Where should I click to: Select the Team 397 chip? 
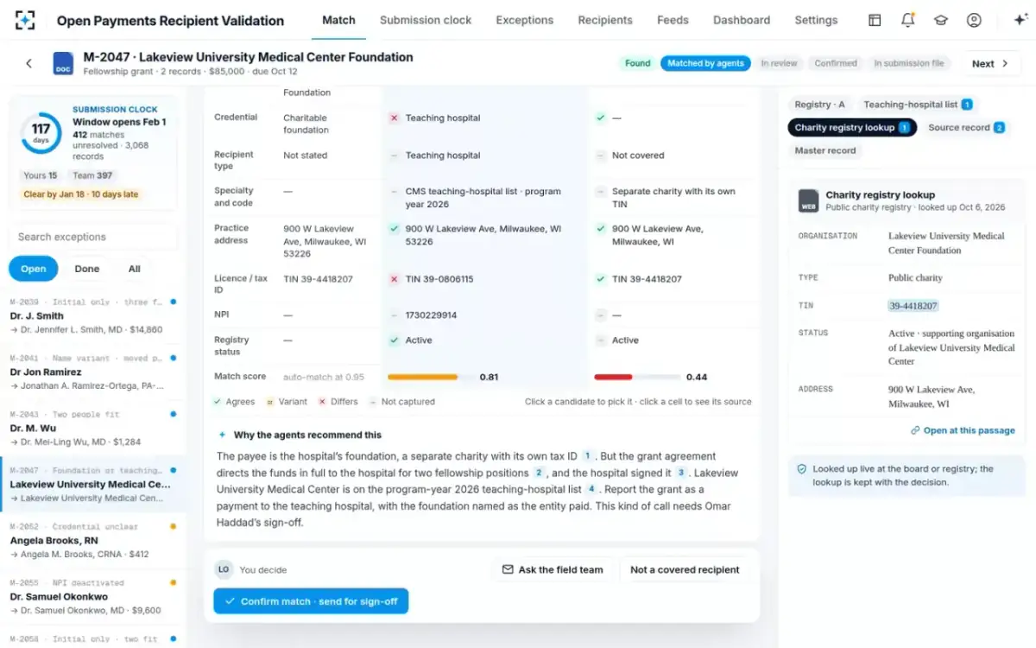click(92, 175)
